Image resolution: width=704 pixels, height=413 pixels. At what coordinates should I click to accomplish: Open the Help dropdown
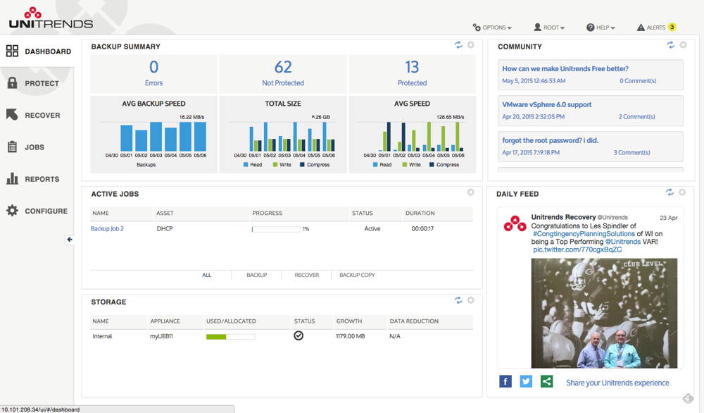[600, 27]
